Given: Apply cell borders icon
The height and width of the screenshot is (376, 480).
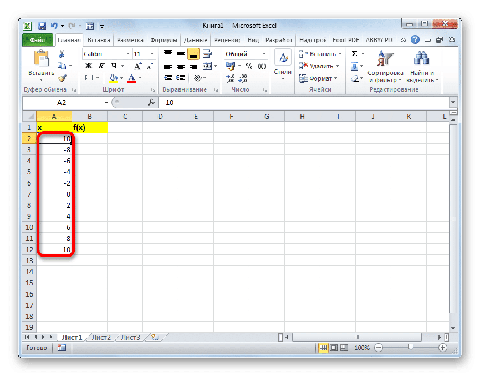Looking at the screenshot, I should (89, 78).
